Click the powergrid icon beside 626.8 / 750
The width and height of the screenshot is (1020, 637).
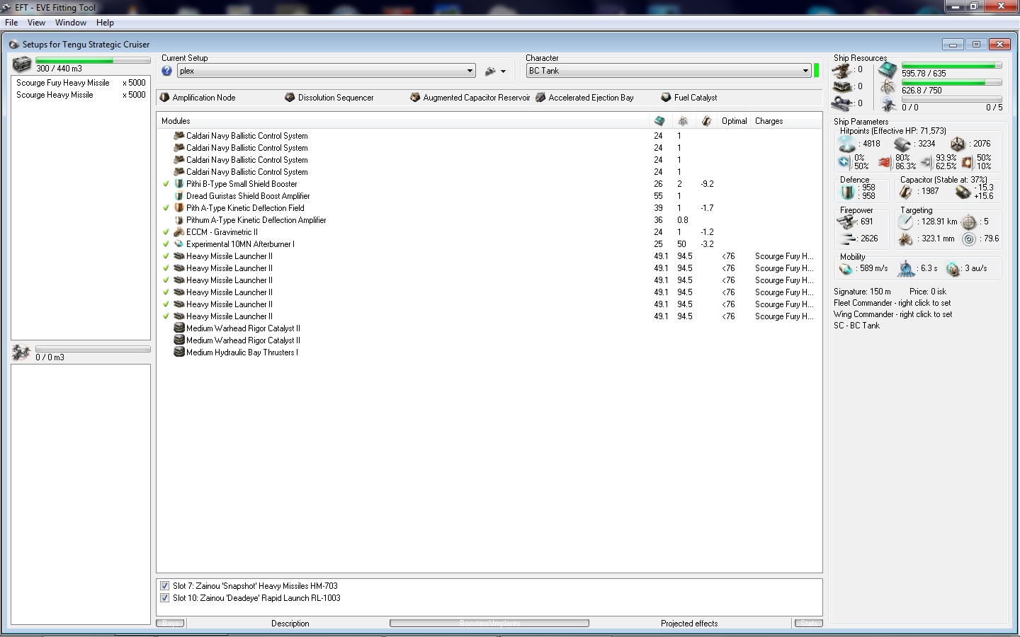click(x=888, y=87)
